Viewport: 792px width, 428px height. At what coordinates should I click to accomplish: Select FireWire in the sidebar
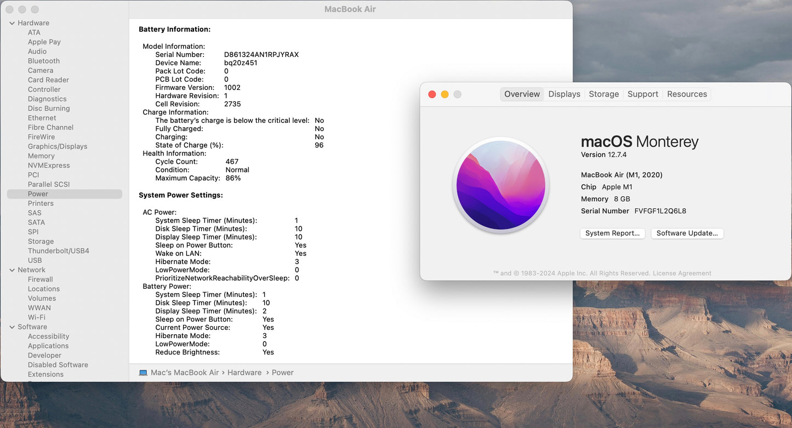42,137
